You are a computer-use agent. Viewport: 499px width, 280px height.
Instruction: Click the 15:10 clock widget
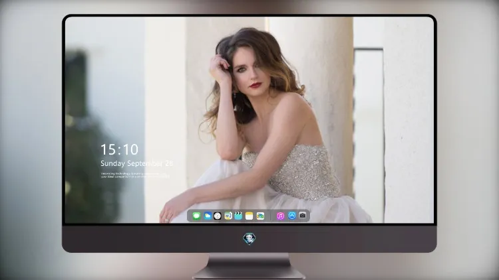119,149
